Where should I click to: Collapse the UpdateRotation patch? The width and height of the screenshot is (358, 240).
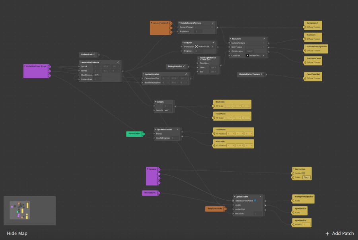pos(143,74)
